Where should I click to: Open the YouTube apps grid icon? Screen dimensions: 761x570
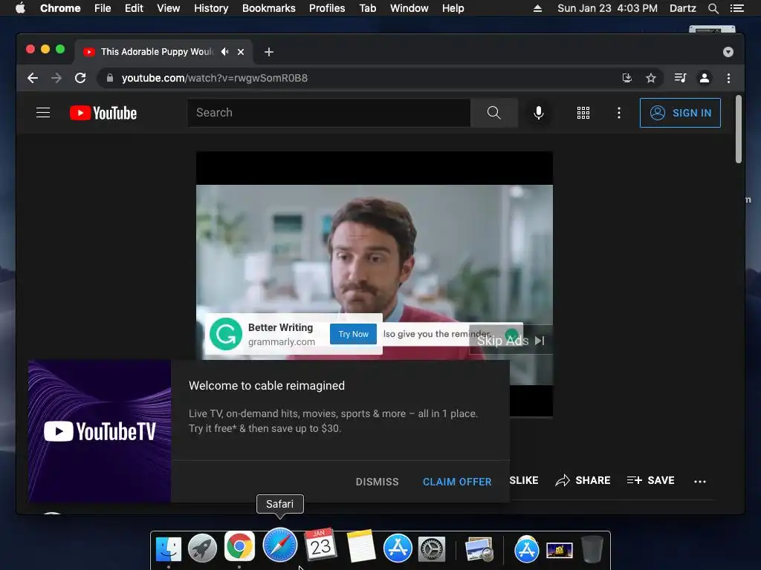click(583, 113)
